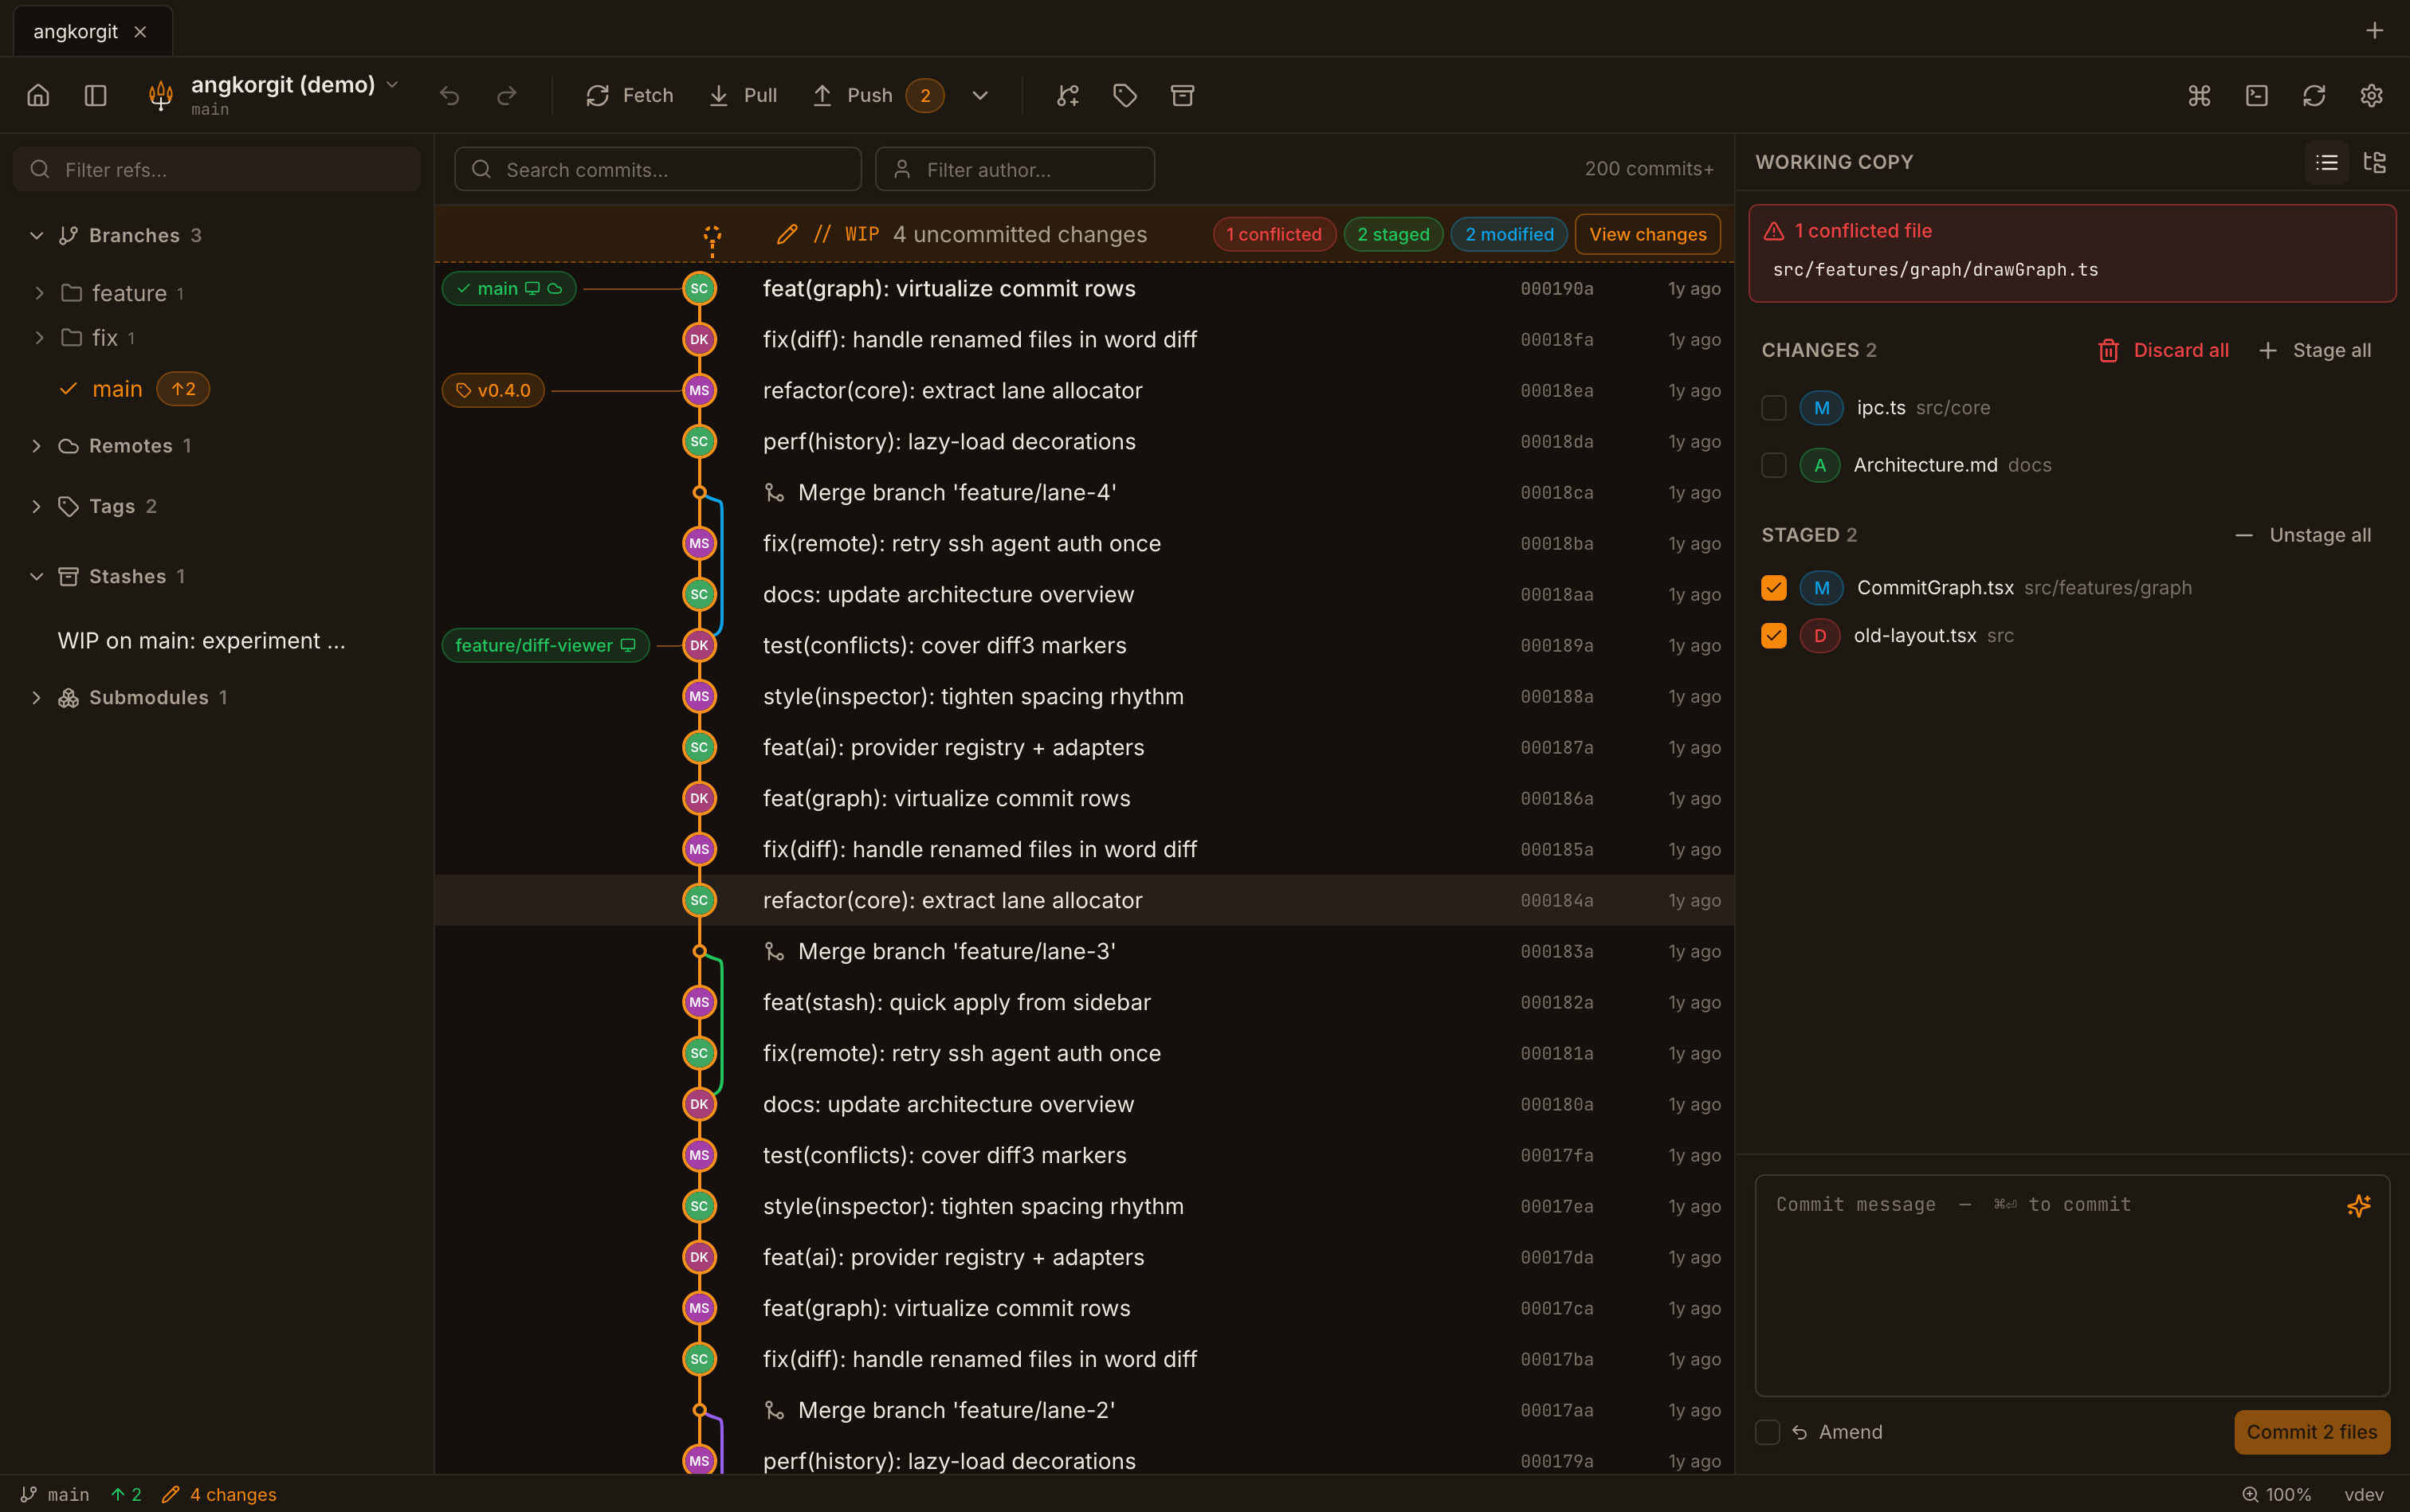Click the Fetch button

click(x=630, y=95)
